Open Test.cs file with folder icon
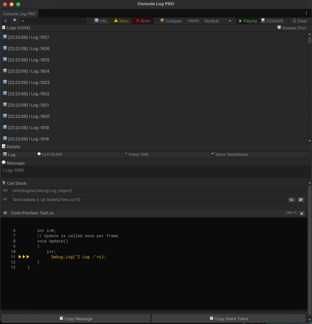 pyautogui.click(x=301, y=200)
